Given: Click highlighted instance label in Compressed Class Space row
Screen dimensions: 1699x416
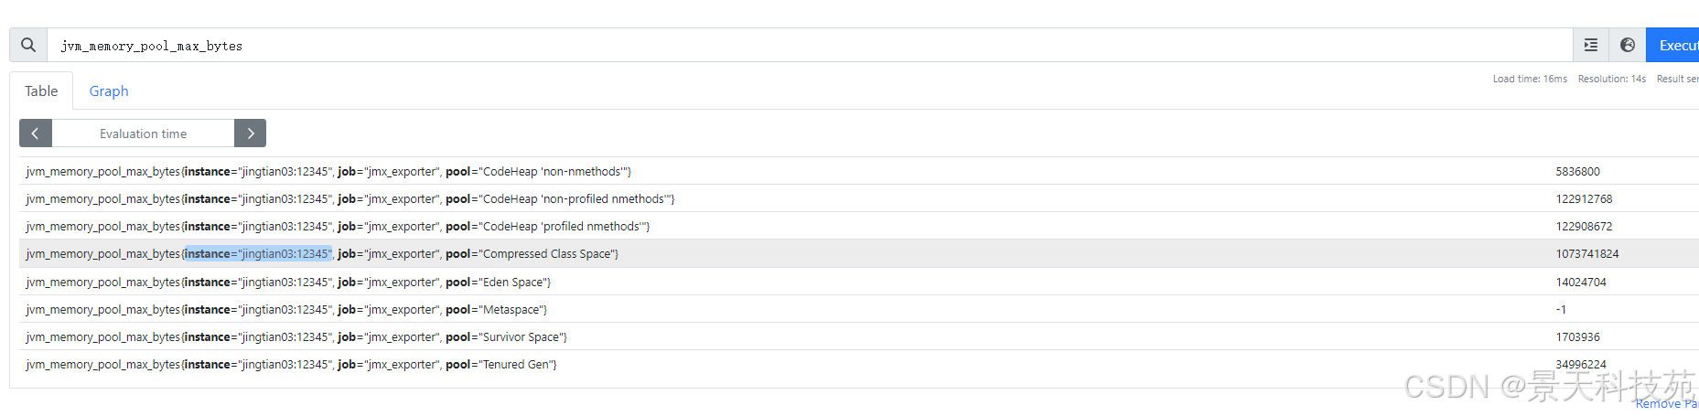Looking at the screenshot, I should [257, 254].
